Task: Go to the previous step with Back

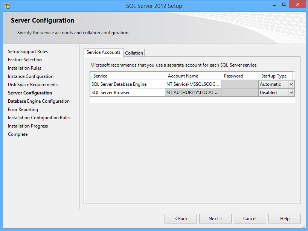Action: tap(181, 219)
